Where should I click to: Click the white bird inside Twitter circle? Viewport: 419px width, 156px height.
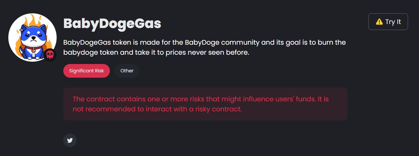70,140
